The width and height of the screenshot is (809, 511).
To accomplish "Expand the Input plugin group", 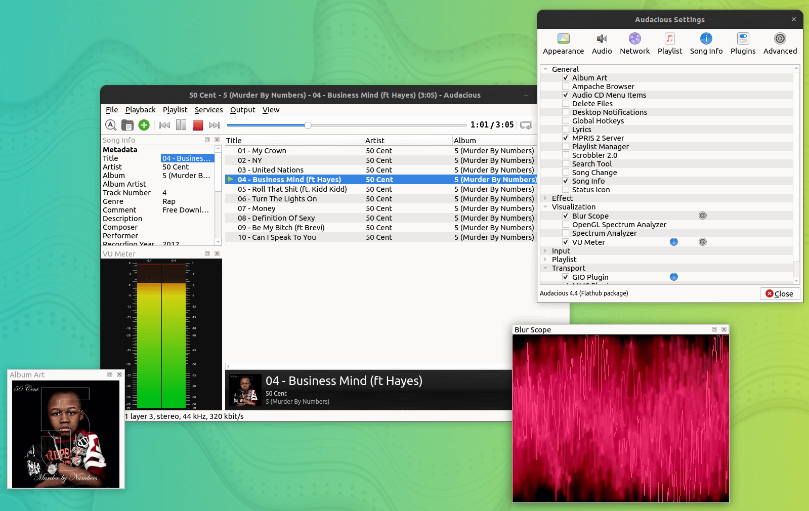I will (x=545, y=251).
